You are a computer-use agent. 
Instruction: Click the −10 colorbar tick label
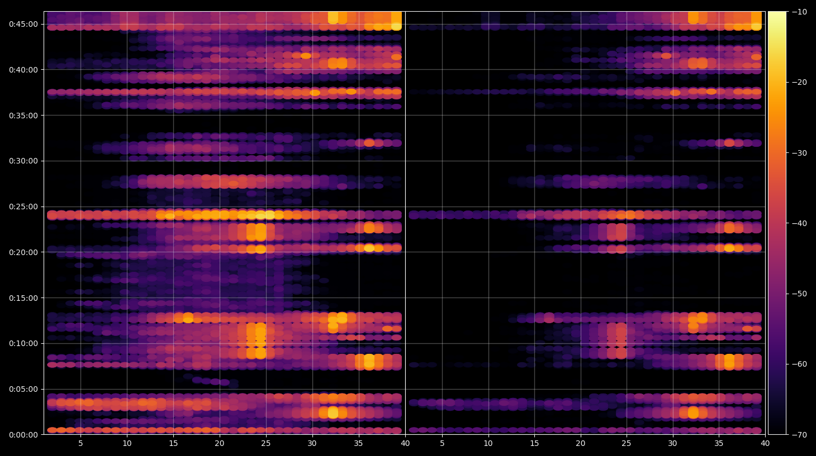click(x=799, y=12)
